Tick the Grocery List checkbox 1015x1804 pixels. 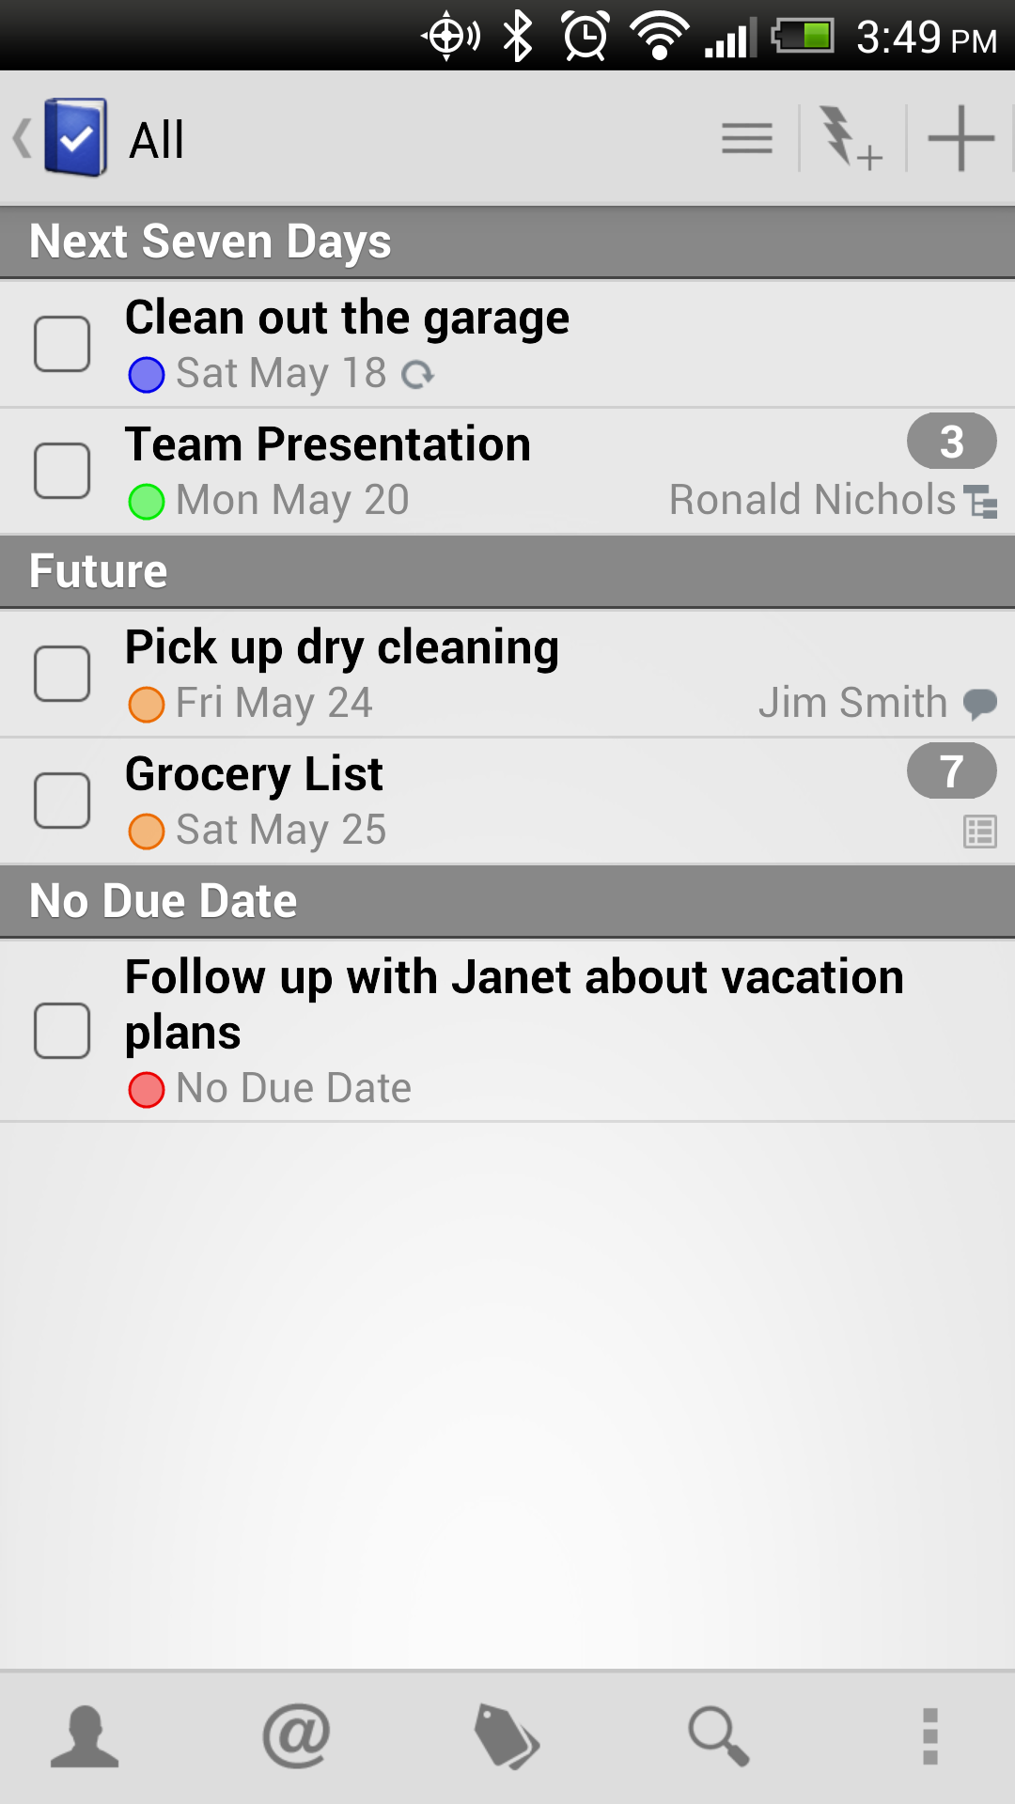pos(62,801)
